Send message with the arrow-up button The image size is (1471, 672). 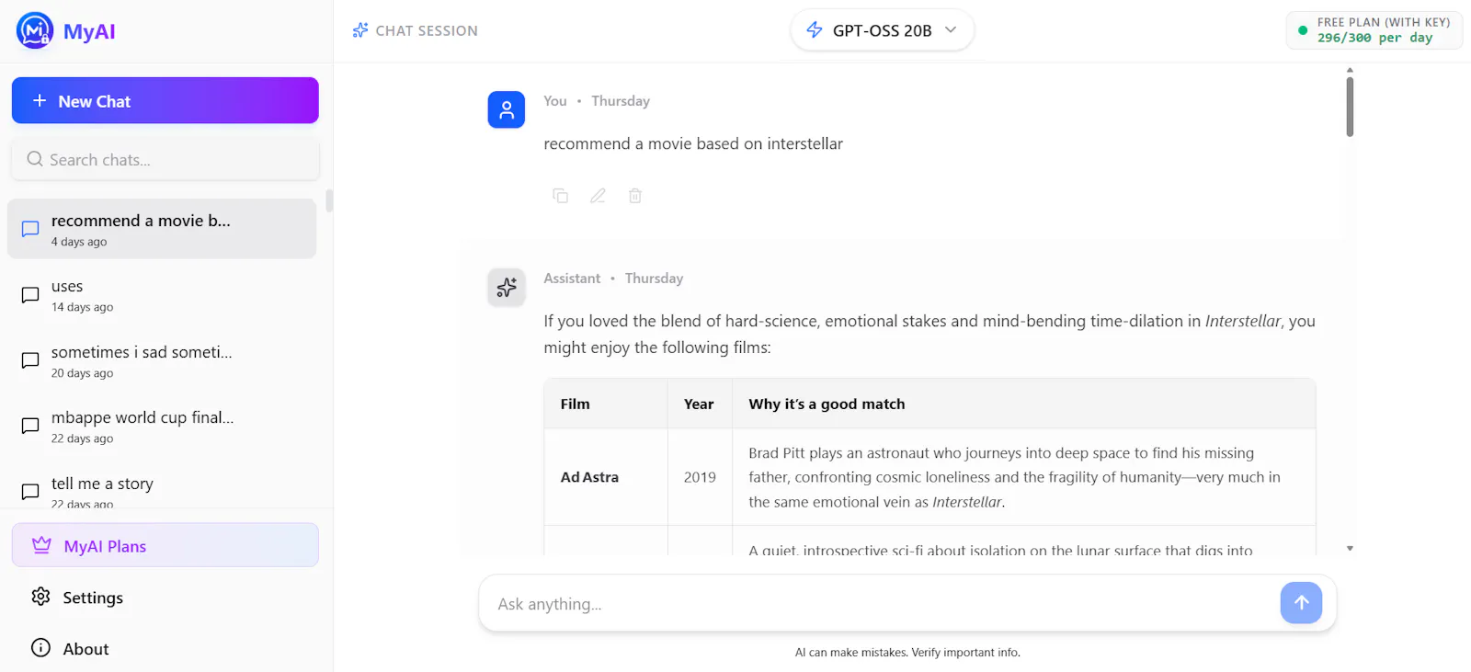(1301, 603)
